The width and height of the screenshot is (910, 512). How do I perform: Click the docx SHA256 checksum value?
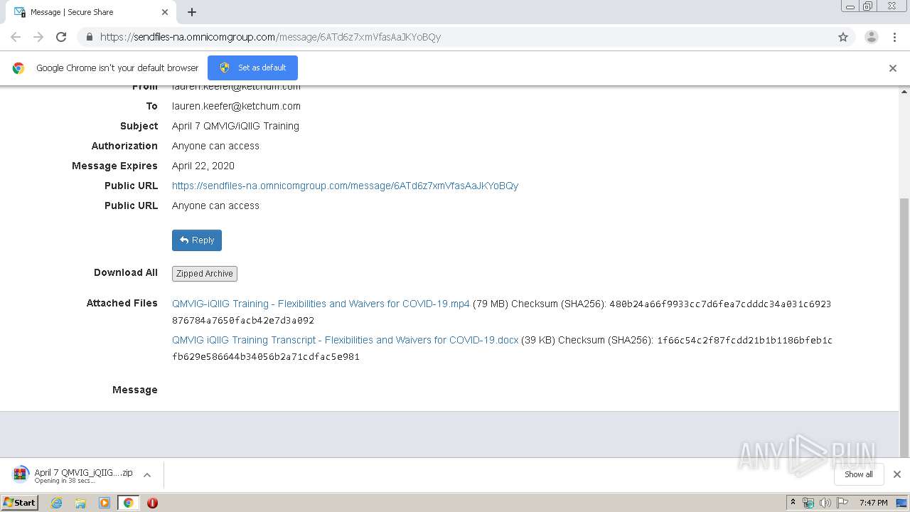coord(502,348)
